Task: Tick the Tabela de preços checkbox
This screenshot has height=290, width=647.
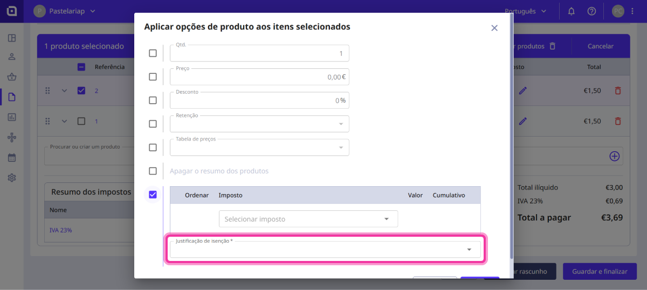Action: click(153, 147)
